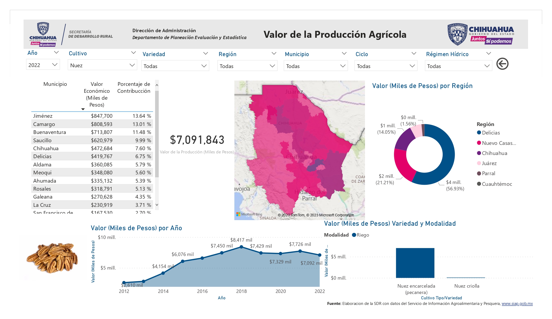Select the Galeana row in the table
This screenshot has width=552, height=319.
click(x=92, y=197)
